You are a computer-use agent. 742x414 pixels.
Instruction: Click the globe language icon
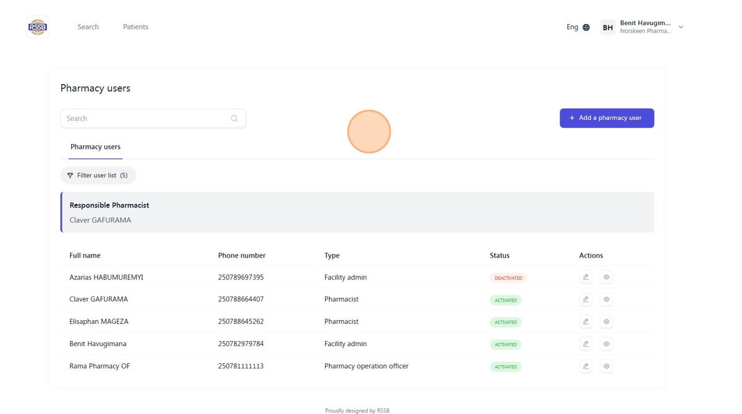586,27
